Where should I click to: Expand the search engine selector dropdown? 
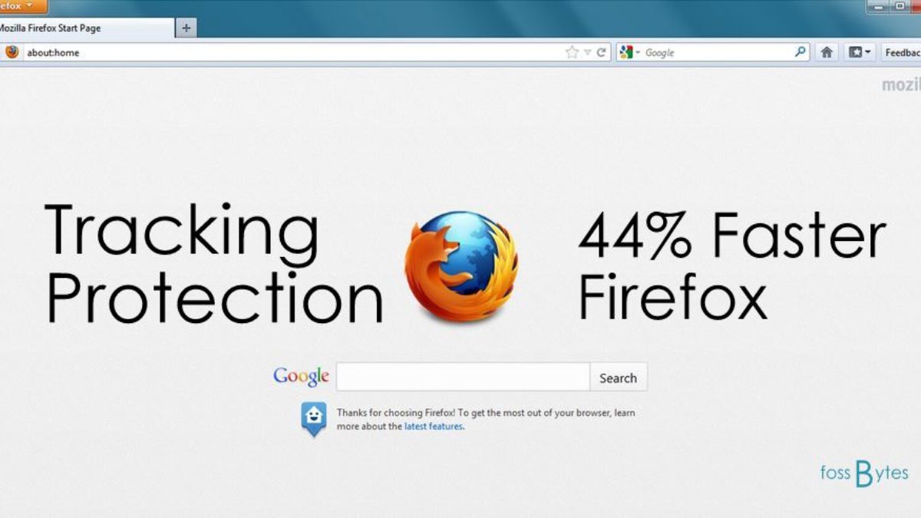[x=629, y=52]
